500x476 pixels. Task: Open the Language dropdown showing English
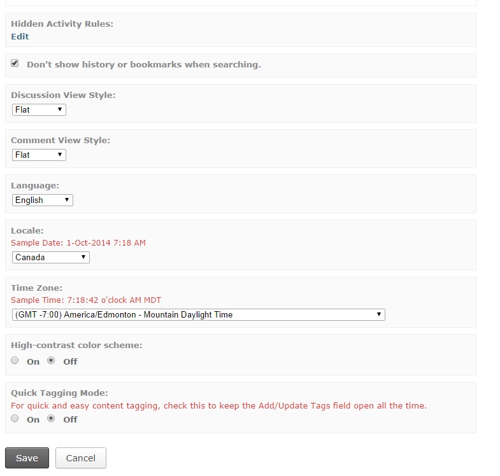coord(43,200)
